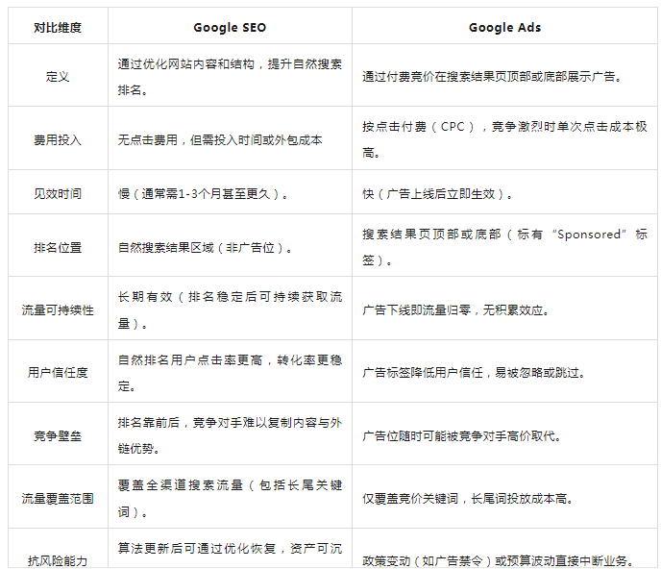Click the cell starting '排名靠前后，竞争对手难以复制'

click(x=230, y=434)
